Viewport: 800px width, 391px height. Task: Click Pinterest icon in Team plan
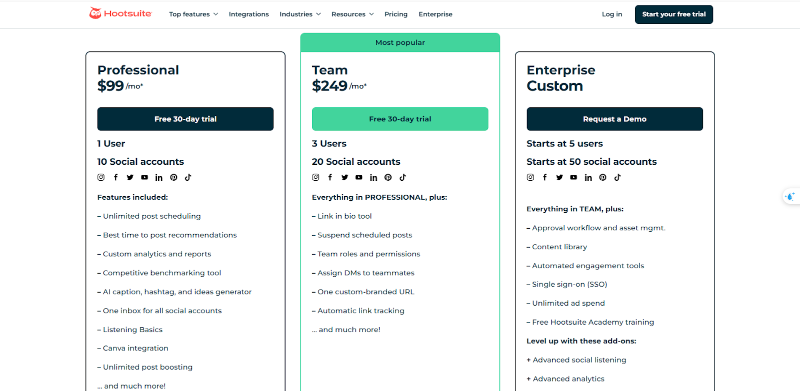(388, 177)
